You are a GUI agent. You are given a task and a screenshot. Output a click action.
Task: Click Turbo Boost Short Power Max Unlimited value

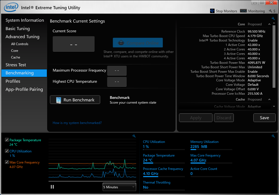(x=255, y=67)
